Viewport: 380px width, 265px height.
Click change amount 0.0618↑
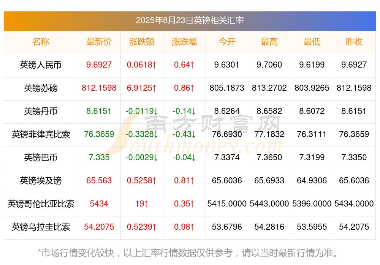[x=142, y=65]
